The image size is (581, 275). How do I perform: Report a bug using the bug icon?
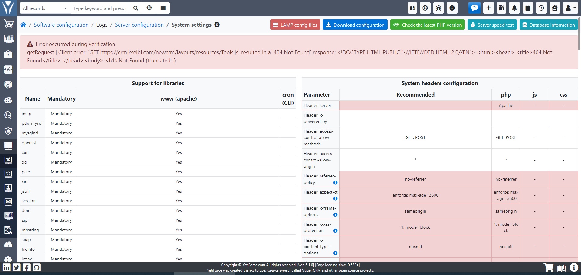[x=438, y=8]
